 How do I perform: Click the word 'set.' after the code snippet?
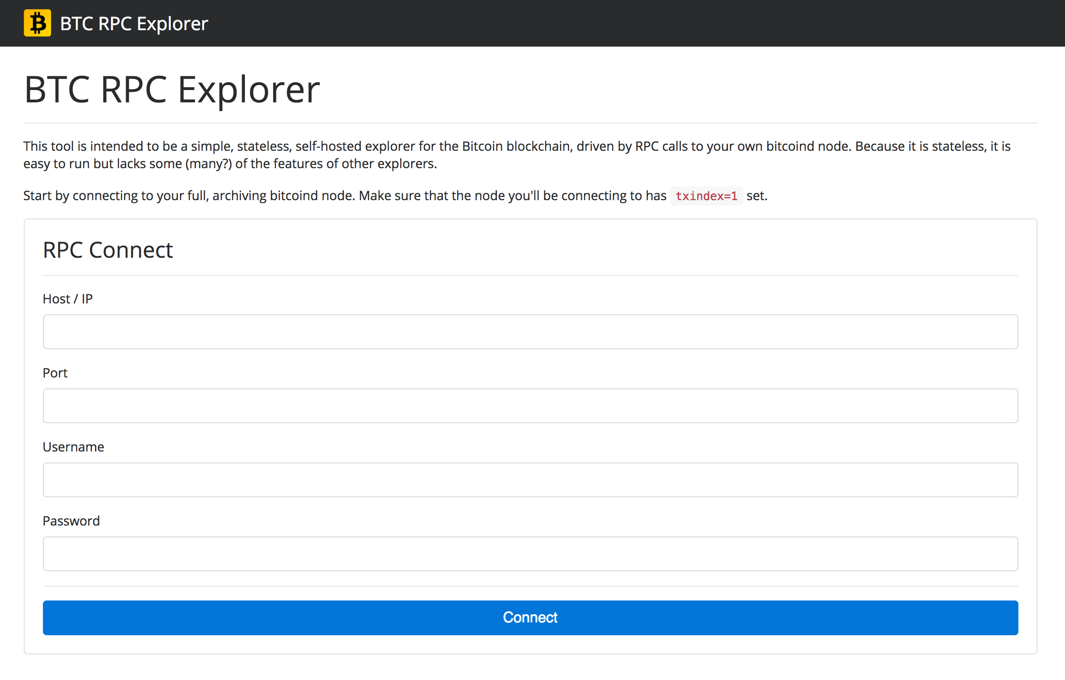click(x=757, y=196)
